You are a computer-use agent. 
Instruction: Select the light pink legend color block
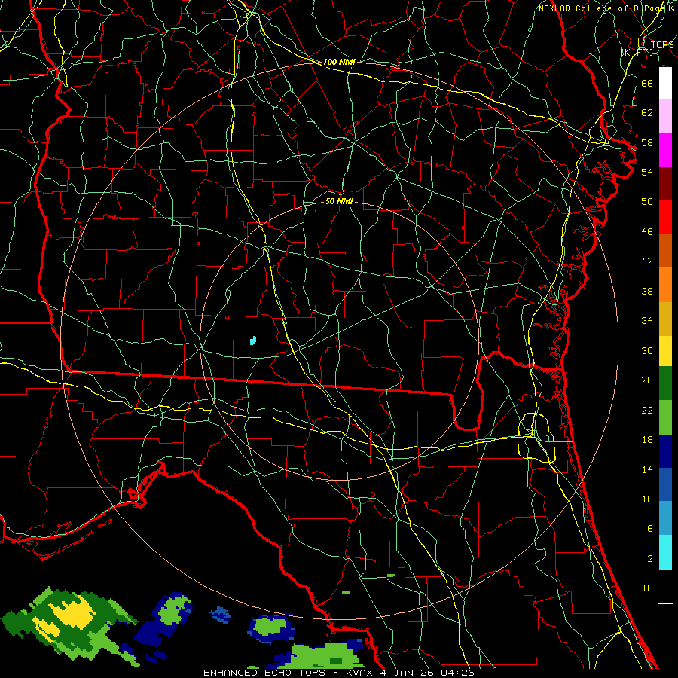(x=665, y=116)
